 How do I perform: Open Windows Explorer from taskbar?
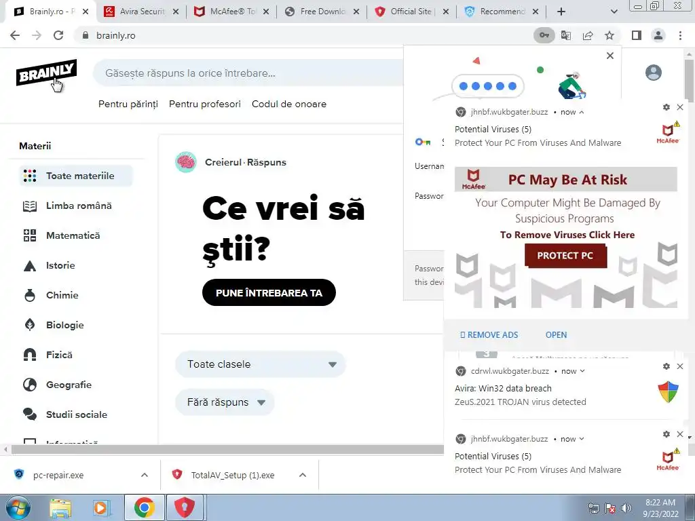(60, 507)
